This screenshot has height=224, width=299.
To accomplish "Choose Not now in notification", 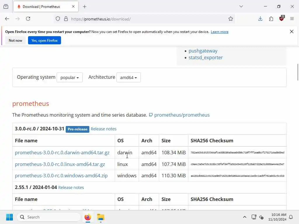I will click(15, 40).
